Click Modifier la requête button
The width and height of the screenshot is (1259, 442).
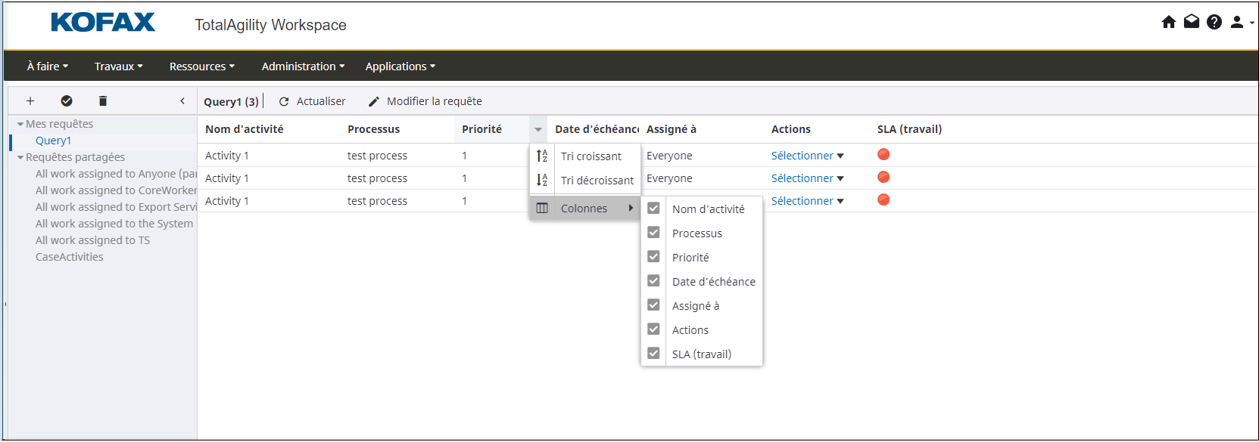point(425,101)
